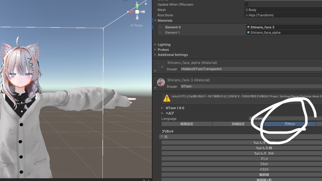Click the red X axis cone of scene gizmo
The image size is (322, 181).
131,12
